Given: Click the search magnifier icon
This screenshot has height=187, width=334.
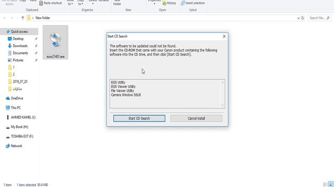Looking at the screenshot, I should [x=328, y=18].
